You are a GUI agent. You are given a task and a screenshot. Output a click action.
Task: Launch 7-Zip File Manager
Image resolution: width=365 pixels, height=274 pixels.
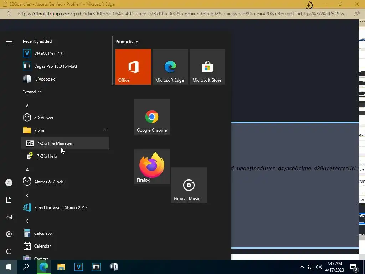point(65,143)
